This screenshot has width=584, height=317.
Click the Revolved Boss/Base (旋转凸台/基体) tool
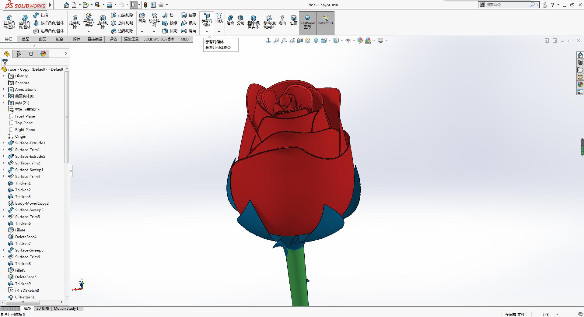coord(24,22)
